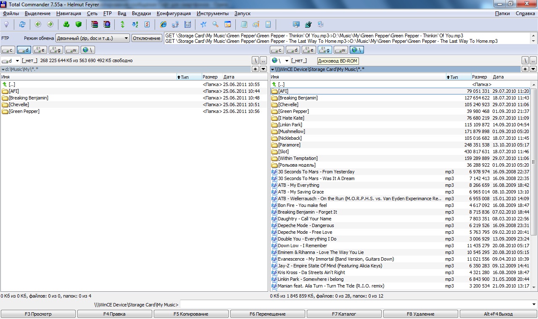
Task: Click the network computers toolbar icon
Action: click(x=175, y=24)
